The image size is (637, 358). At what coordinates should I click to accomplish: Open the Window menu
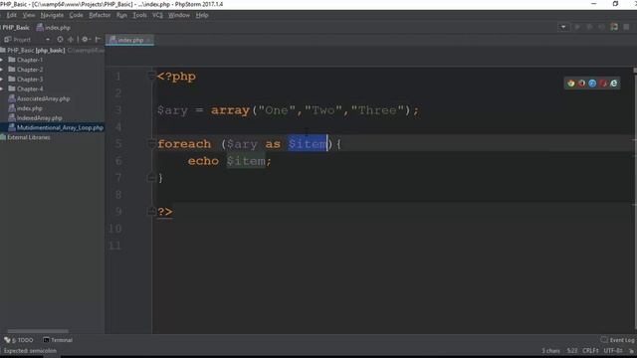(179, 15)
